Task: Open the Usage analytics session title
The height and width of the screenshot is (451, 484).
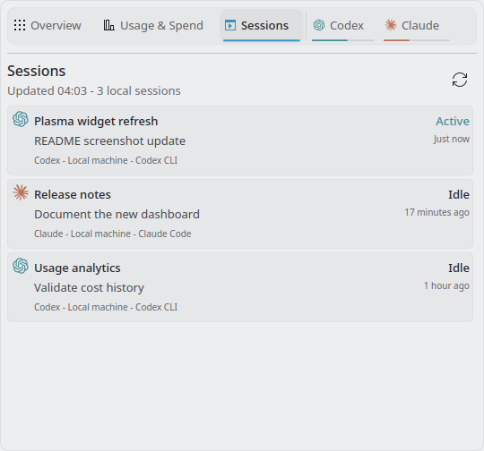Action: point(77,268)
